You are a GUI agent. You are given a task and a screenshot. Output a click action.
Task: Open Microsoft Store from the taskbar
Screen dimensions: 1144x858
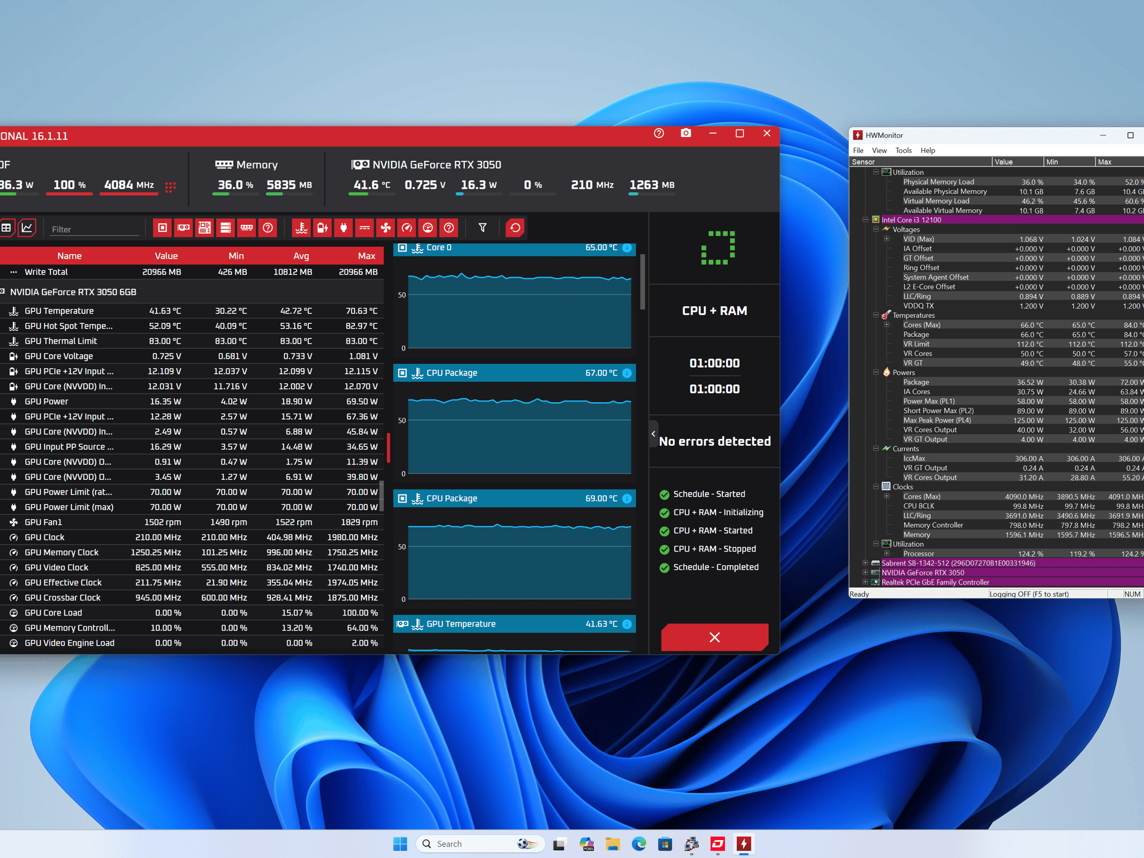pyautogui.click(x=665, y=844)
